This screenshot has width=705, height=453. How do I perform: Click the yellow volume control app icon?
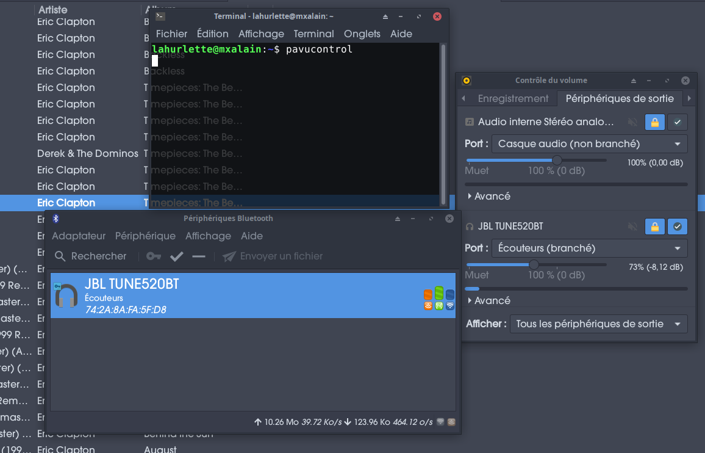[x=467, y=81]
